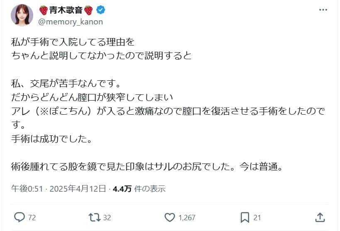Open the three-dot more options menu
Image resolution: width=340 pixels, height=231 pixels.
click(x=323, y=10)
